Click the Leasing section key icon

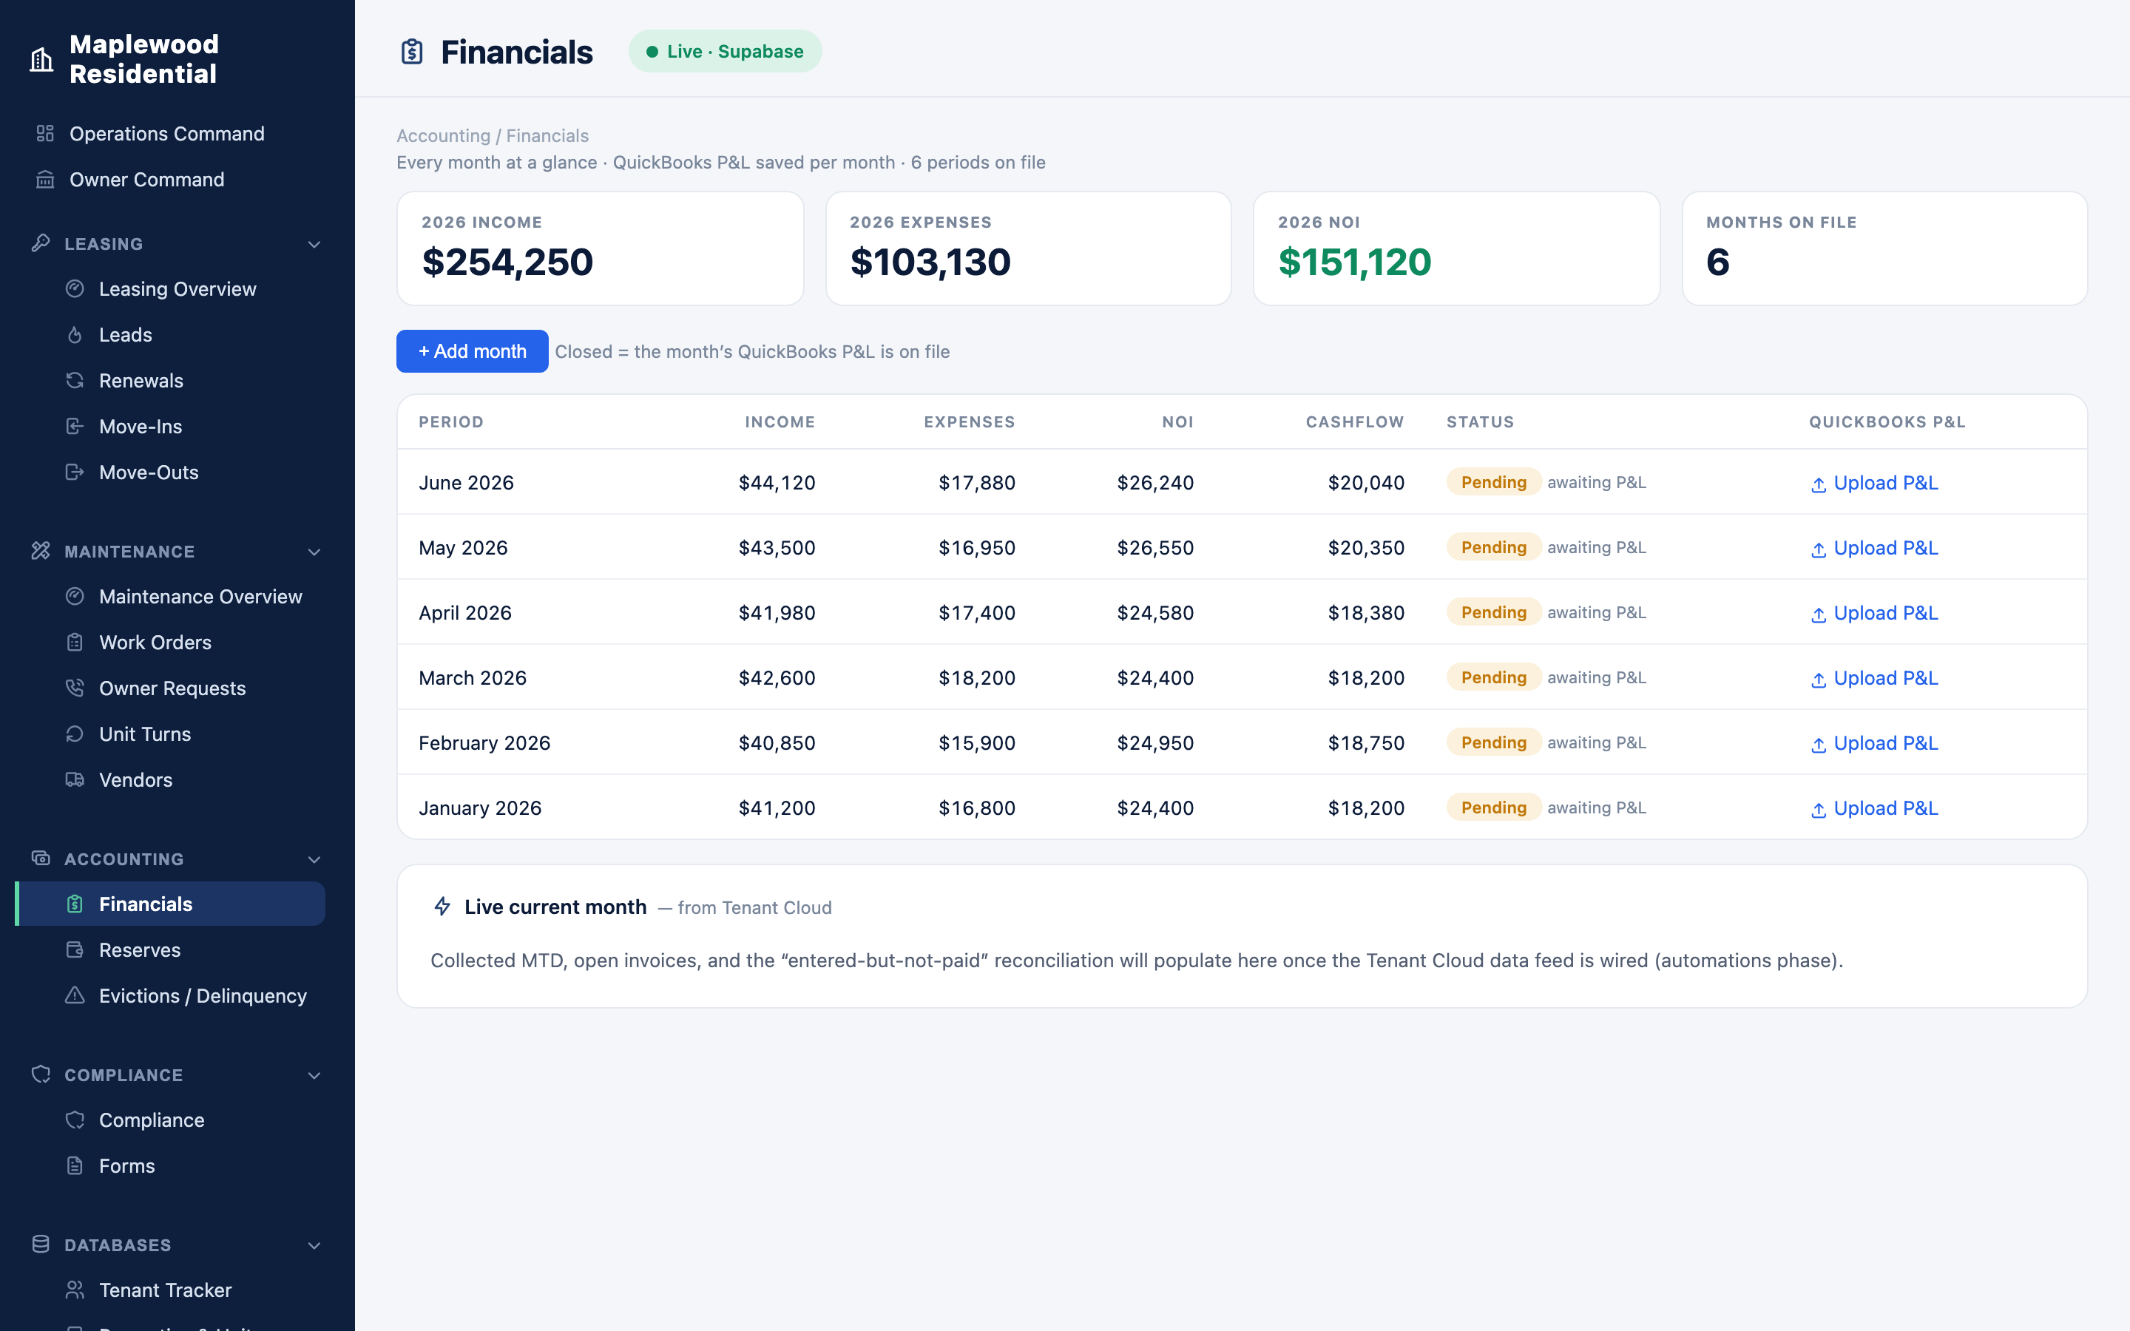(x=41, y=243)
